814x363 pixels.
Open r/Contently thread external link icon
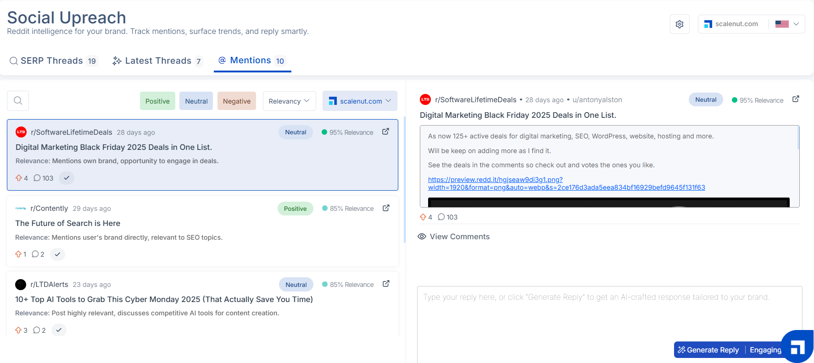(386, 208)
